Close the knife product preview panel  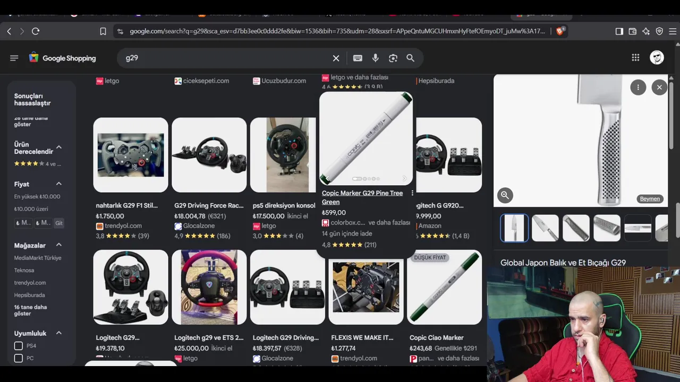pos(659,88)
